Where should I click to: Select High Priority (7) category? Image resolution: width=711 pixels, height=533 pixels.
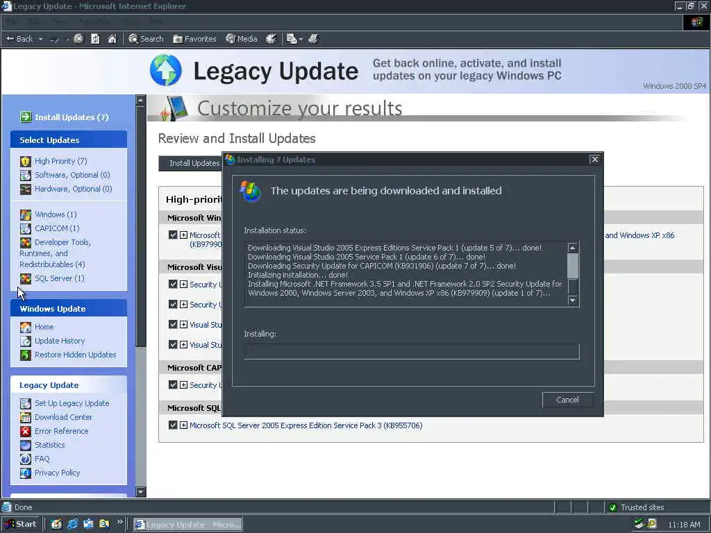[x=61, y=161]
